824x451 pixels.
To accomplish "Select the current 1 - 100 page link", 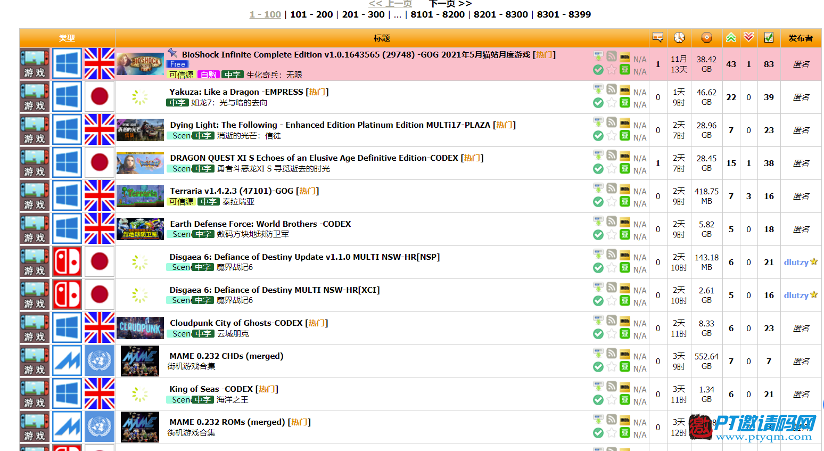I will 265,14.
